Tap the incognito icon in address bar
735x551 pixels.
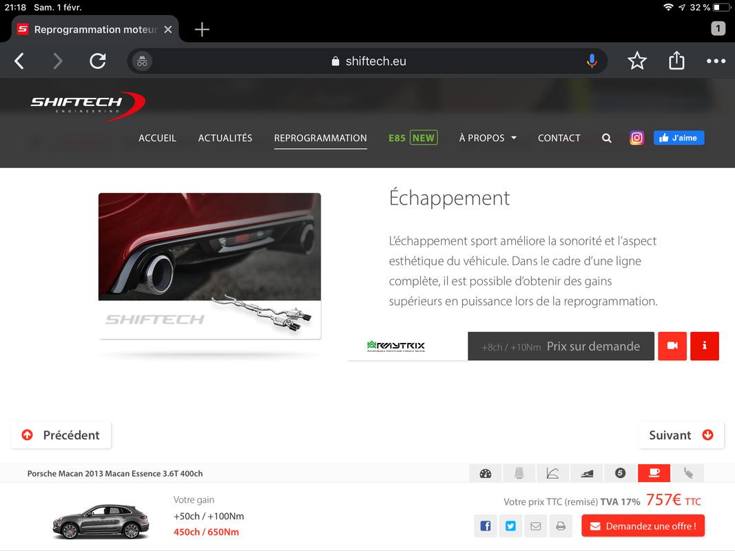pos(142,61)
